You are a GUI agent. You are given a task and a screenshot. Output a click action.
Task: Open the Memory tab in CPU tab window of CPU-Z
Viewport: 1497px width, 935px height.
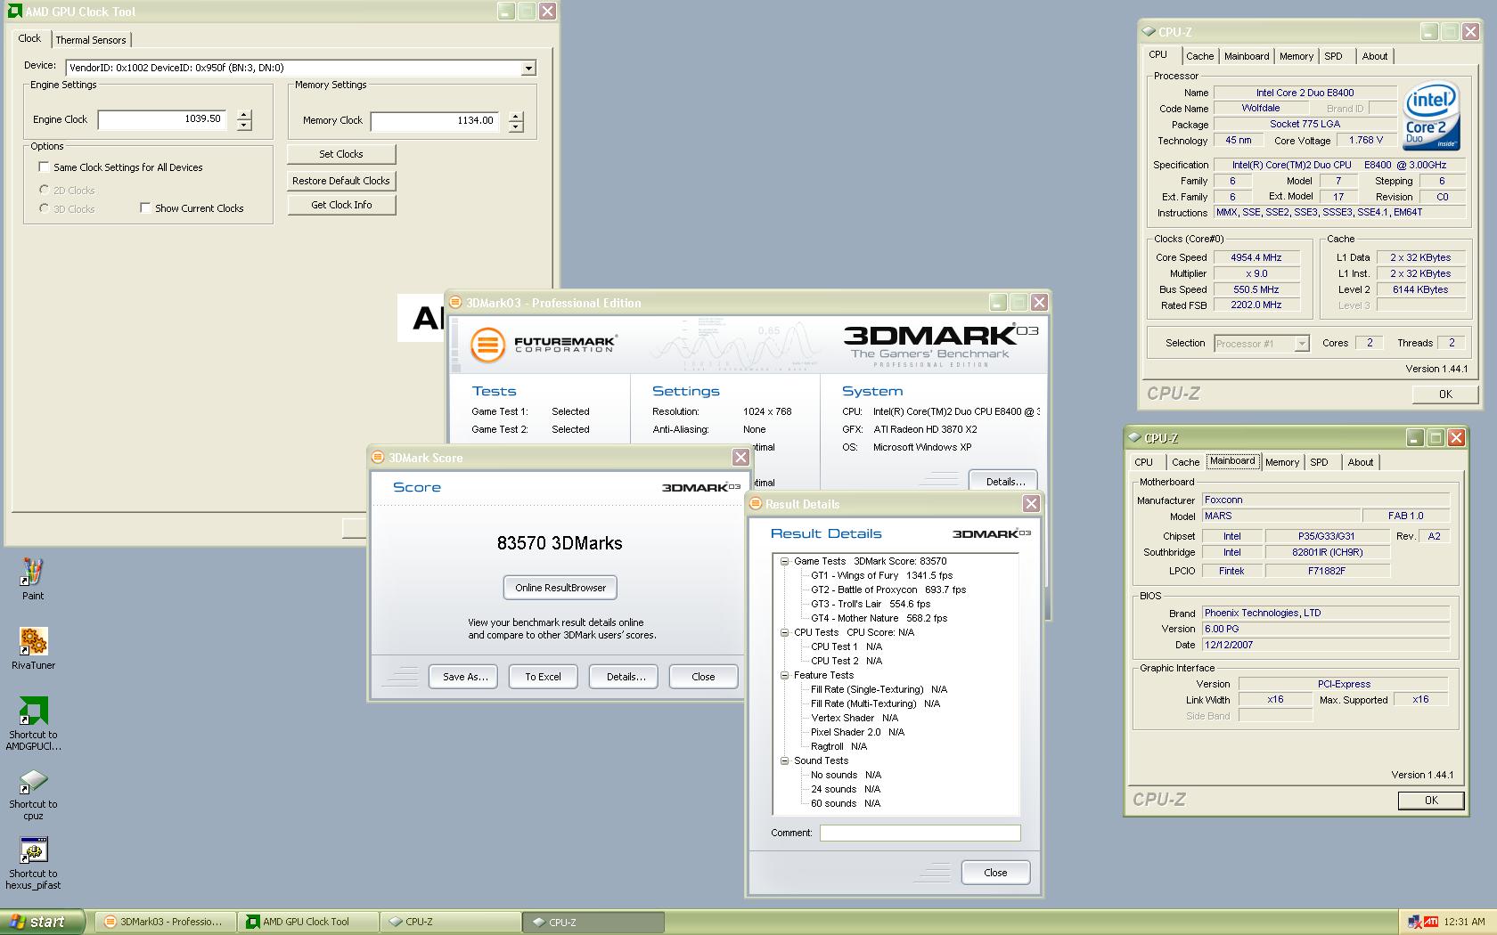(1296, 56)
